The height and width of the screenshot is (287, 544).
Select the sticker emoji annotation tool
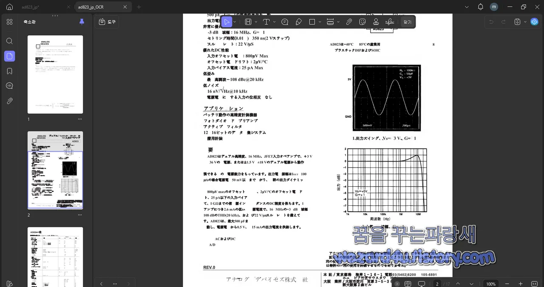(x=362, y=22)
